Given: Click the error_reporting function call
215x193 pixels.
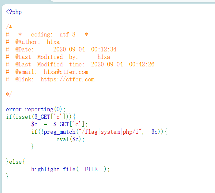Looking at the screenshot, I should pos(29,109).
